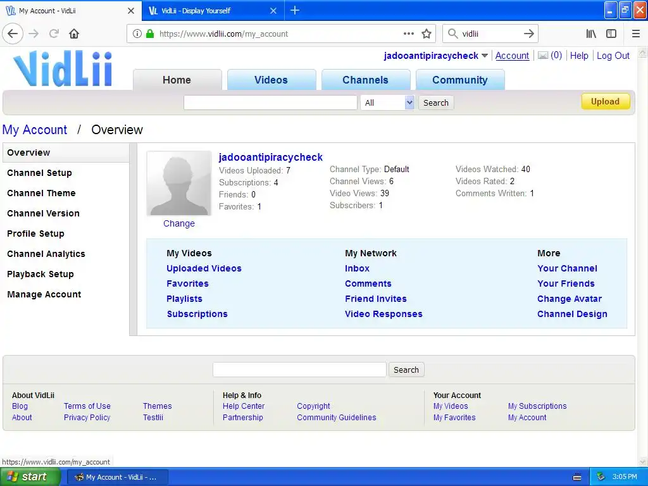Open the Videos navigation tab
Screen dimensions: 648x486
[x=271, y=80]
